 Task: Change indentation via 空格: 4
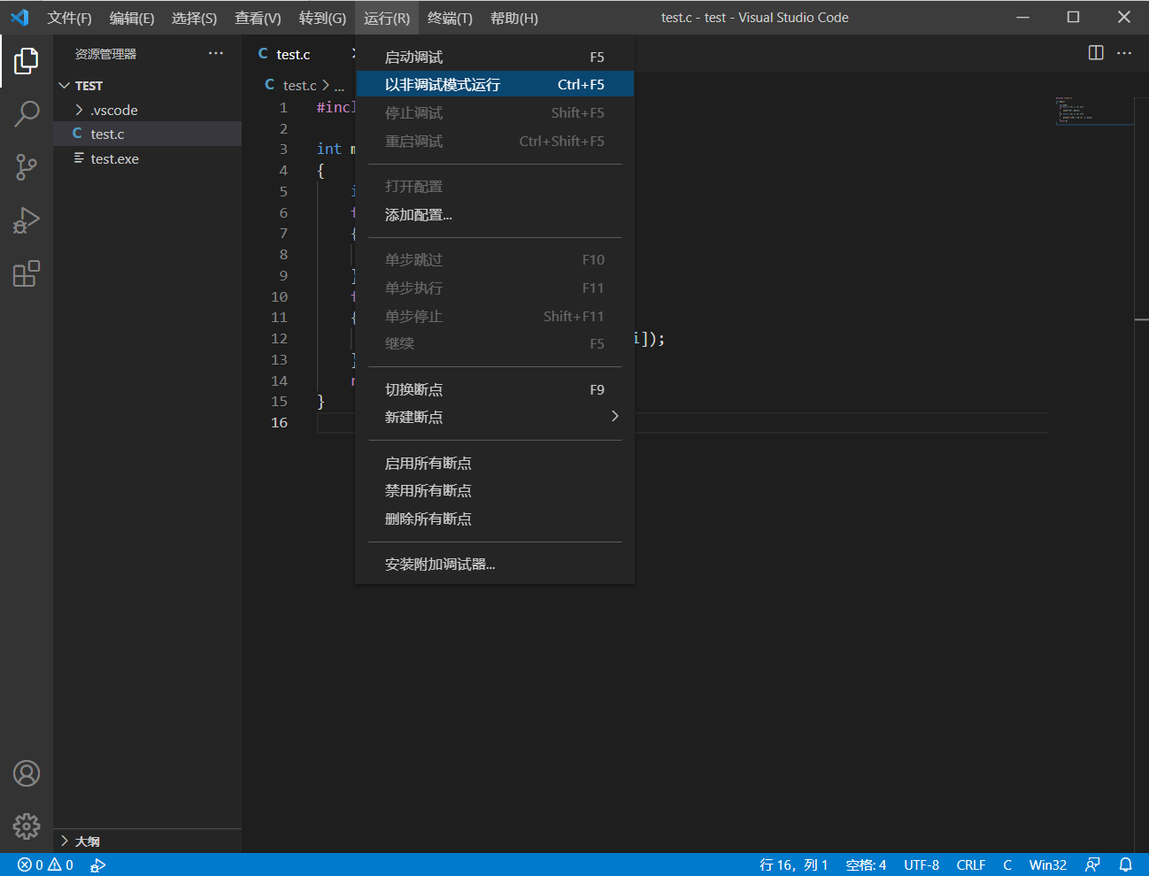click(x=866, y=864)
